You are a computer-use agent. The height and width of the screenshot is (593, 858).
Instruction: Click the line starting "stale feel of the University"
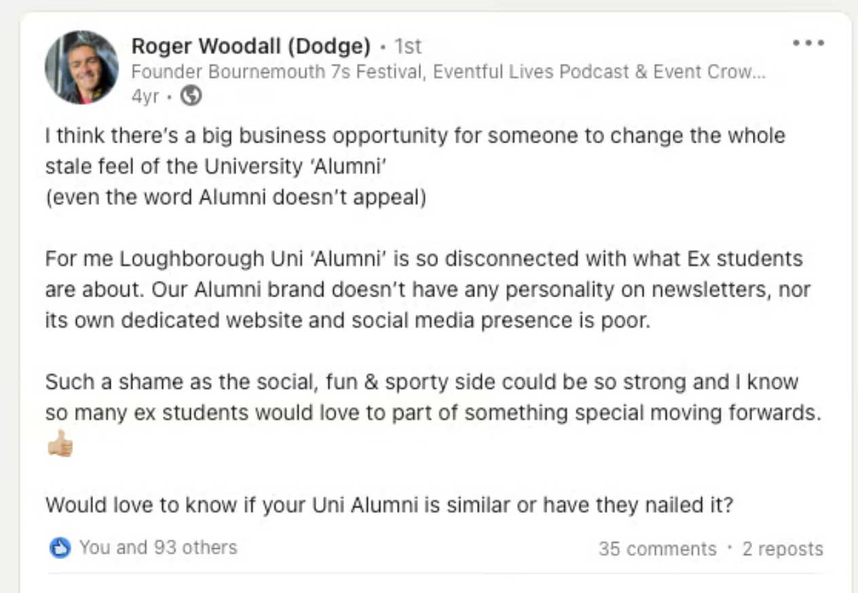(x=216, y=167)
